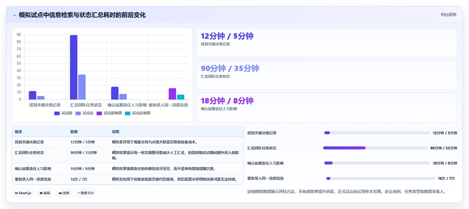Image resolution: width=469 pixels, height=209 pixels.
Task: Click the 找到关键决策记录 progress bar
Action: 377,133
